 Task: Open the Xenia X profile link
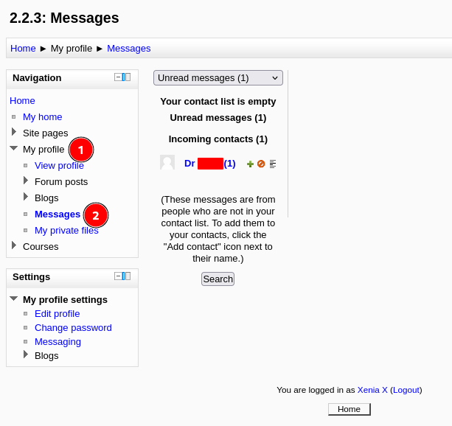pyautogui.click(x=372, y=390)
